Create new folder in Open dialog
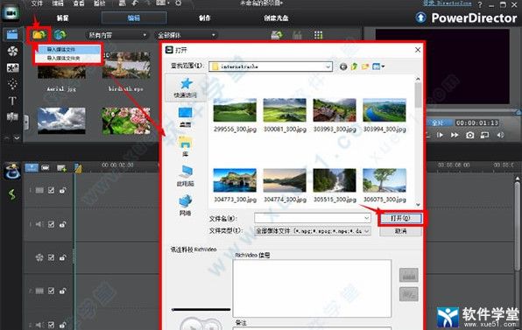 point(365,67)
